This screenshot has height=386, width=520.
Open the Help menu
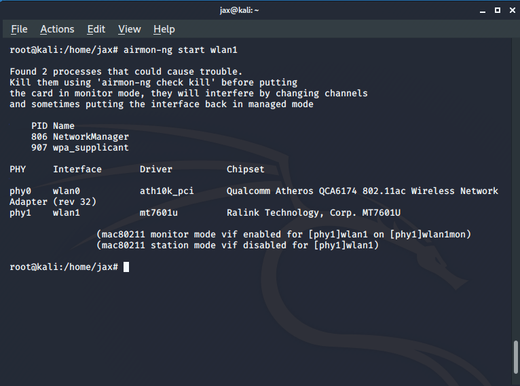(x=164, y=29)
